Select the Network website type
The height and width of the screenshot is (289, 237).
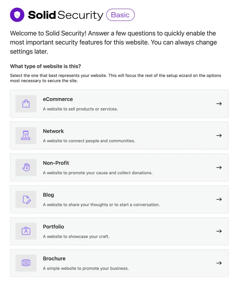click(119, 135)
